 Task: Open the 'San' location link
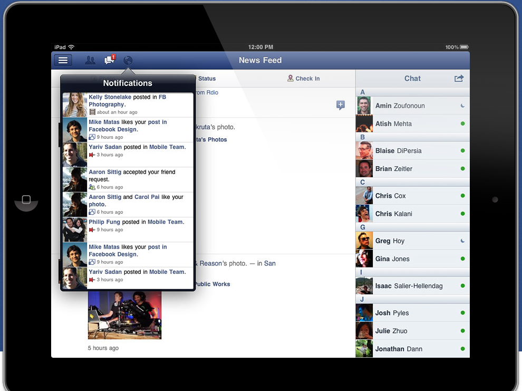270,263
